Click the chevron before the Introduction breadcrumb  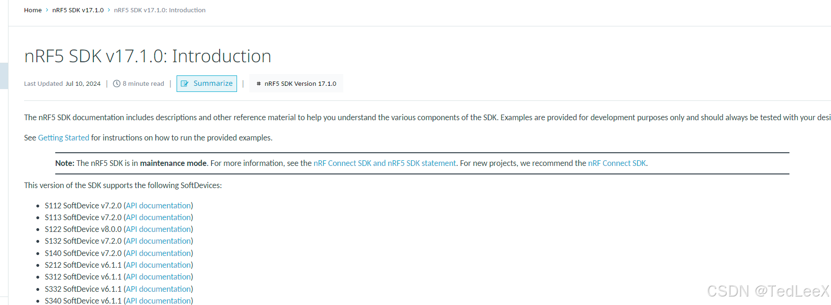click(108, 10)
